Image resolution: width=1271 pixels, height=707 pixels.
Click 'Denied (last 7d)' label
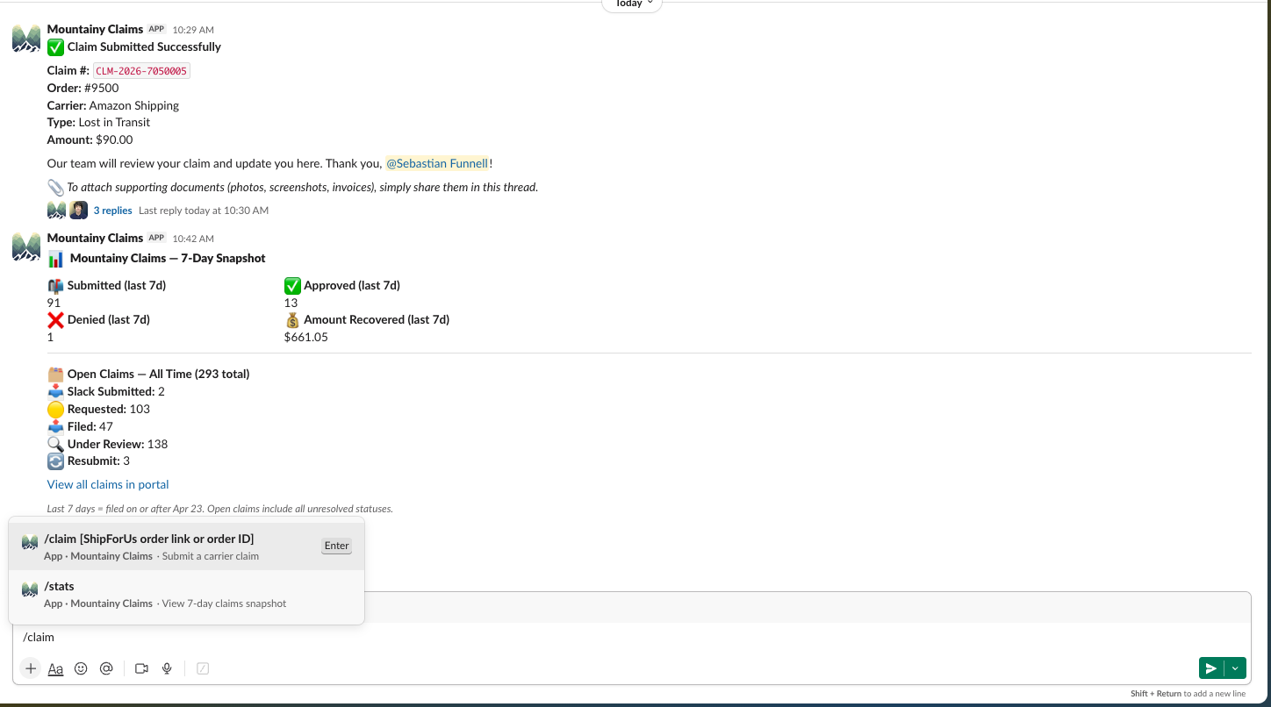[109, 319]
